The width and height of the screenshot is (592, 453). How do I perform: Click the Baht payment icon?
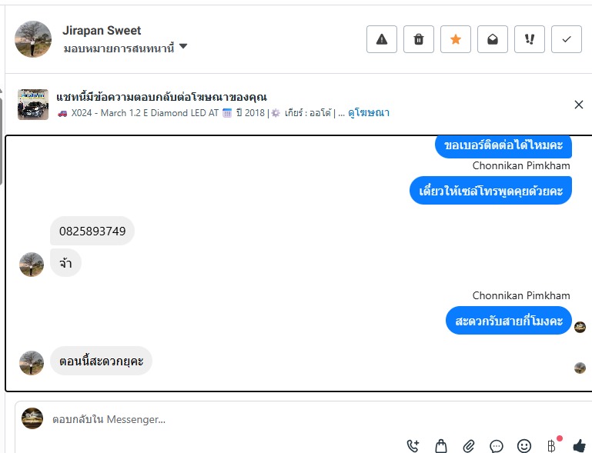[x=551, y=445]
